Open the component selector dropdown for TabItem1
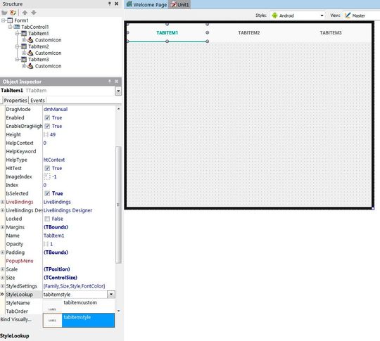 118,91
